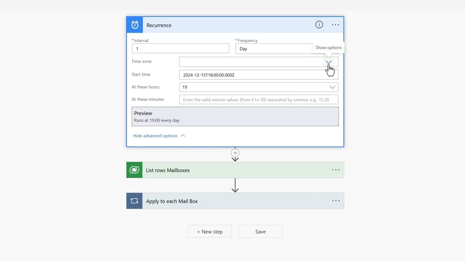465x261 pixels.
Task: Open the Recurrence info icon
Action: [x=319, y=25]
